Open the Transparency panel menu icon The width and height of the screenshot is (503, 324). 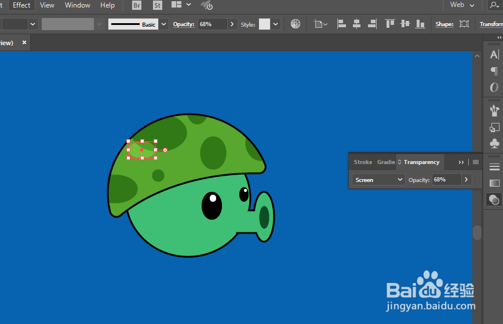476,162
